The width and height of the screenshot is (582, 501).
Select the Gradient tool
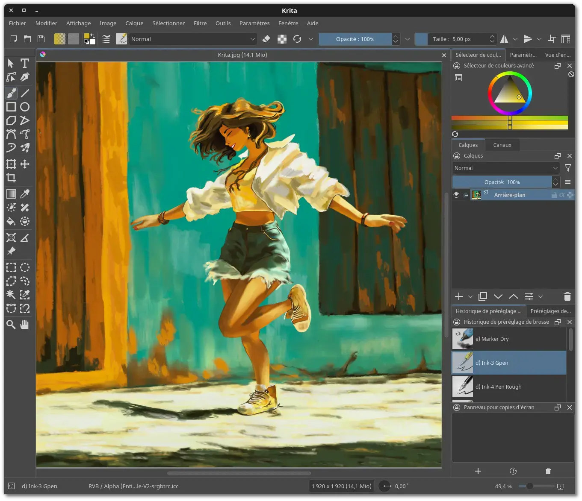click(11, 193)
